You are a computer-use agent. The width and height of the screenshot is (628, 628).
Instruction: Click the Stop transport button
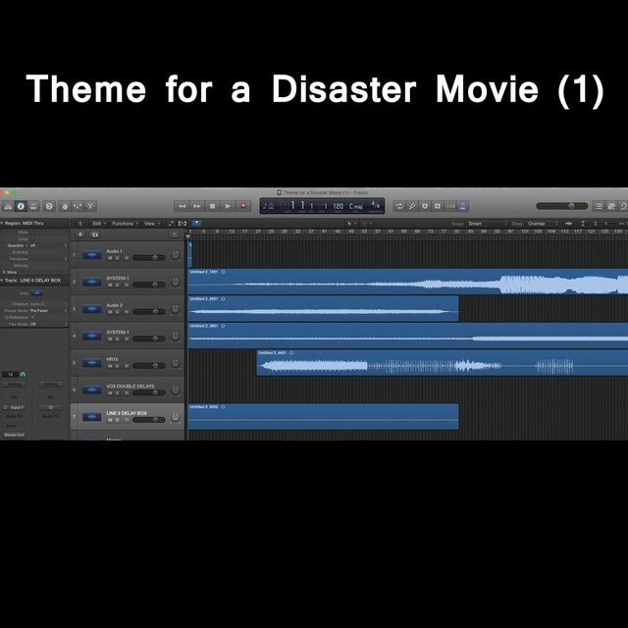pyautogui.click(x=213, y=206)
